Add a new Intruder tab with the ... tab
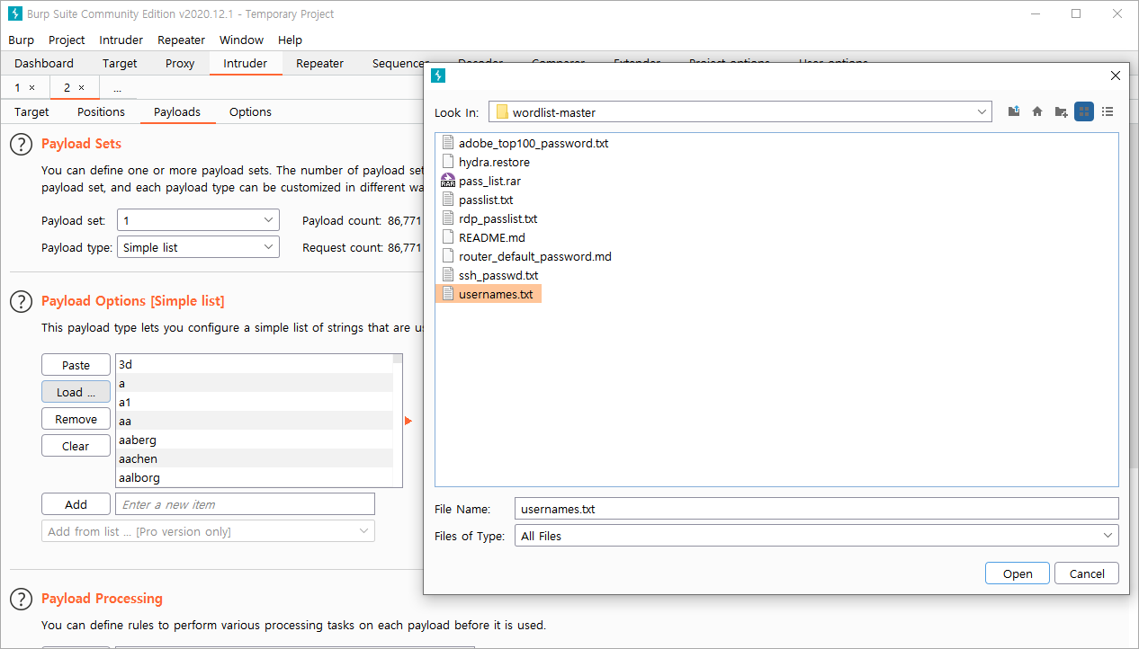 pyautogui.click(x=117, y=88)
